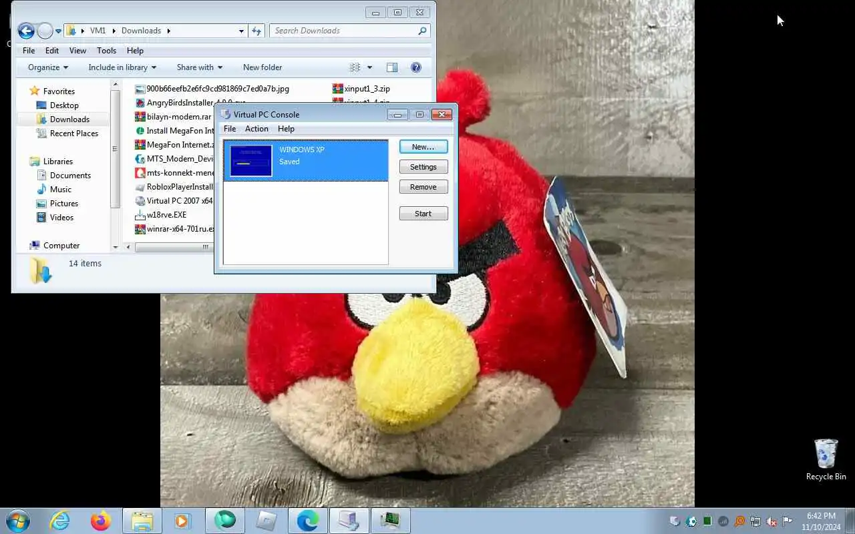Click the muted volume tray icon

772,521
